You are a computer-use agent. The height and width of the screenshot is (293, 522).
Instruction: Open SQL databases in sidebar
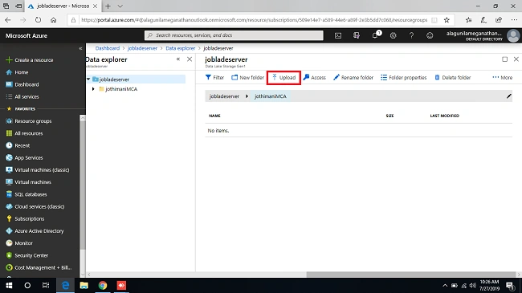[27, 194]
